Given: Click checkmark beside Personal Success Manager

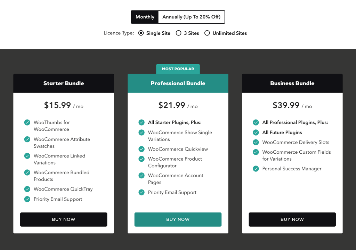Looking at the screenshot, I should [256, 169].
